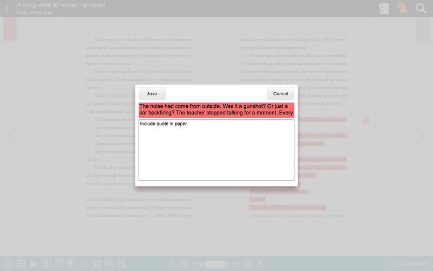
Task: Save the note in the dialog
Action: 152,94
